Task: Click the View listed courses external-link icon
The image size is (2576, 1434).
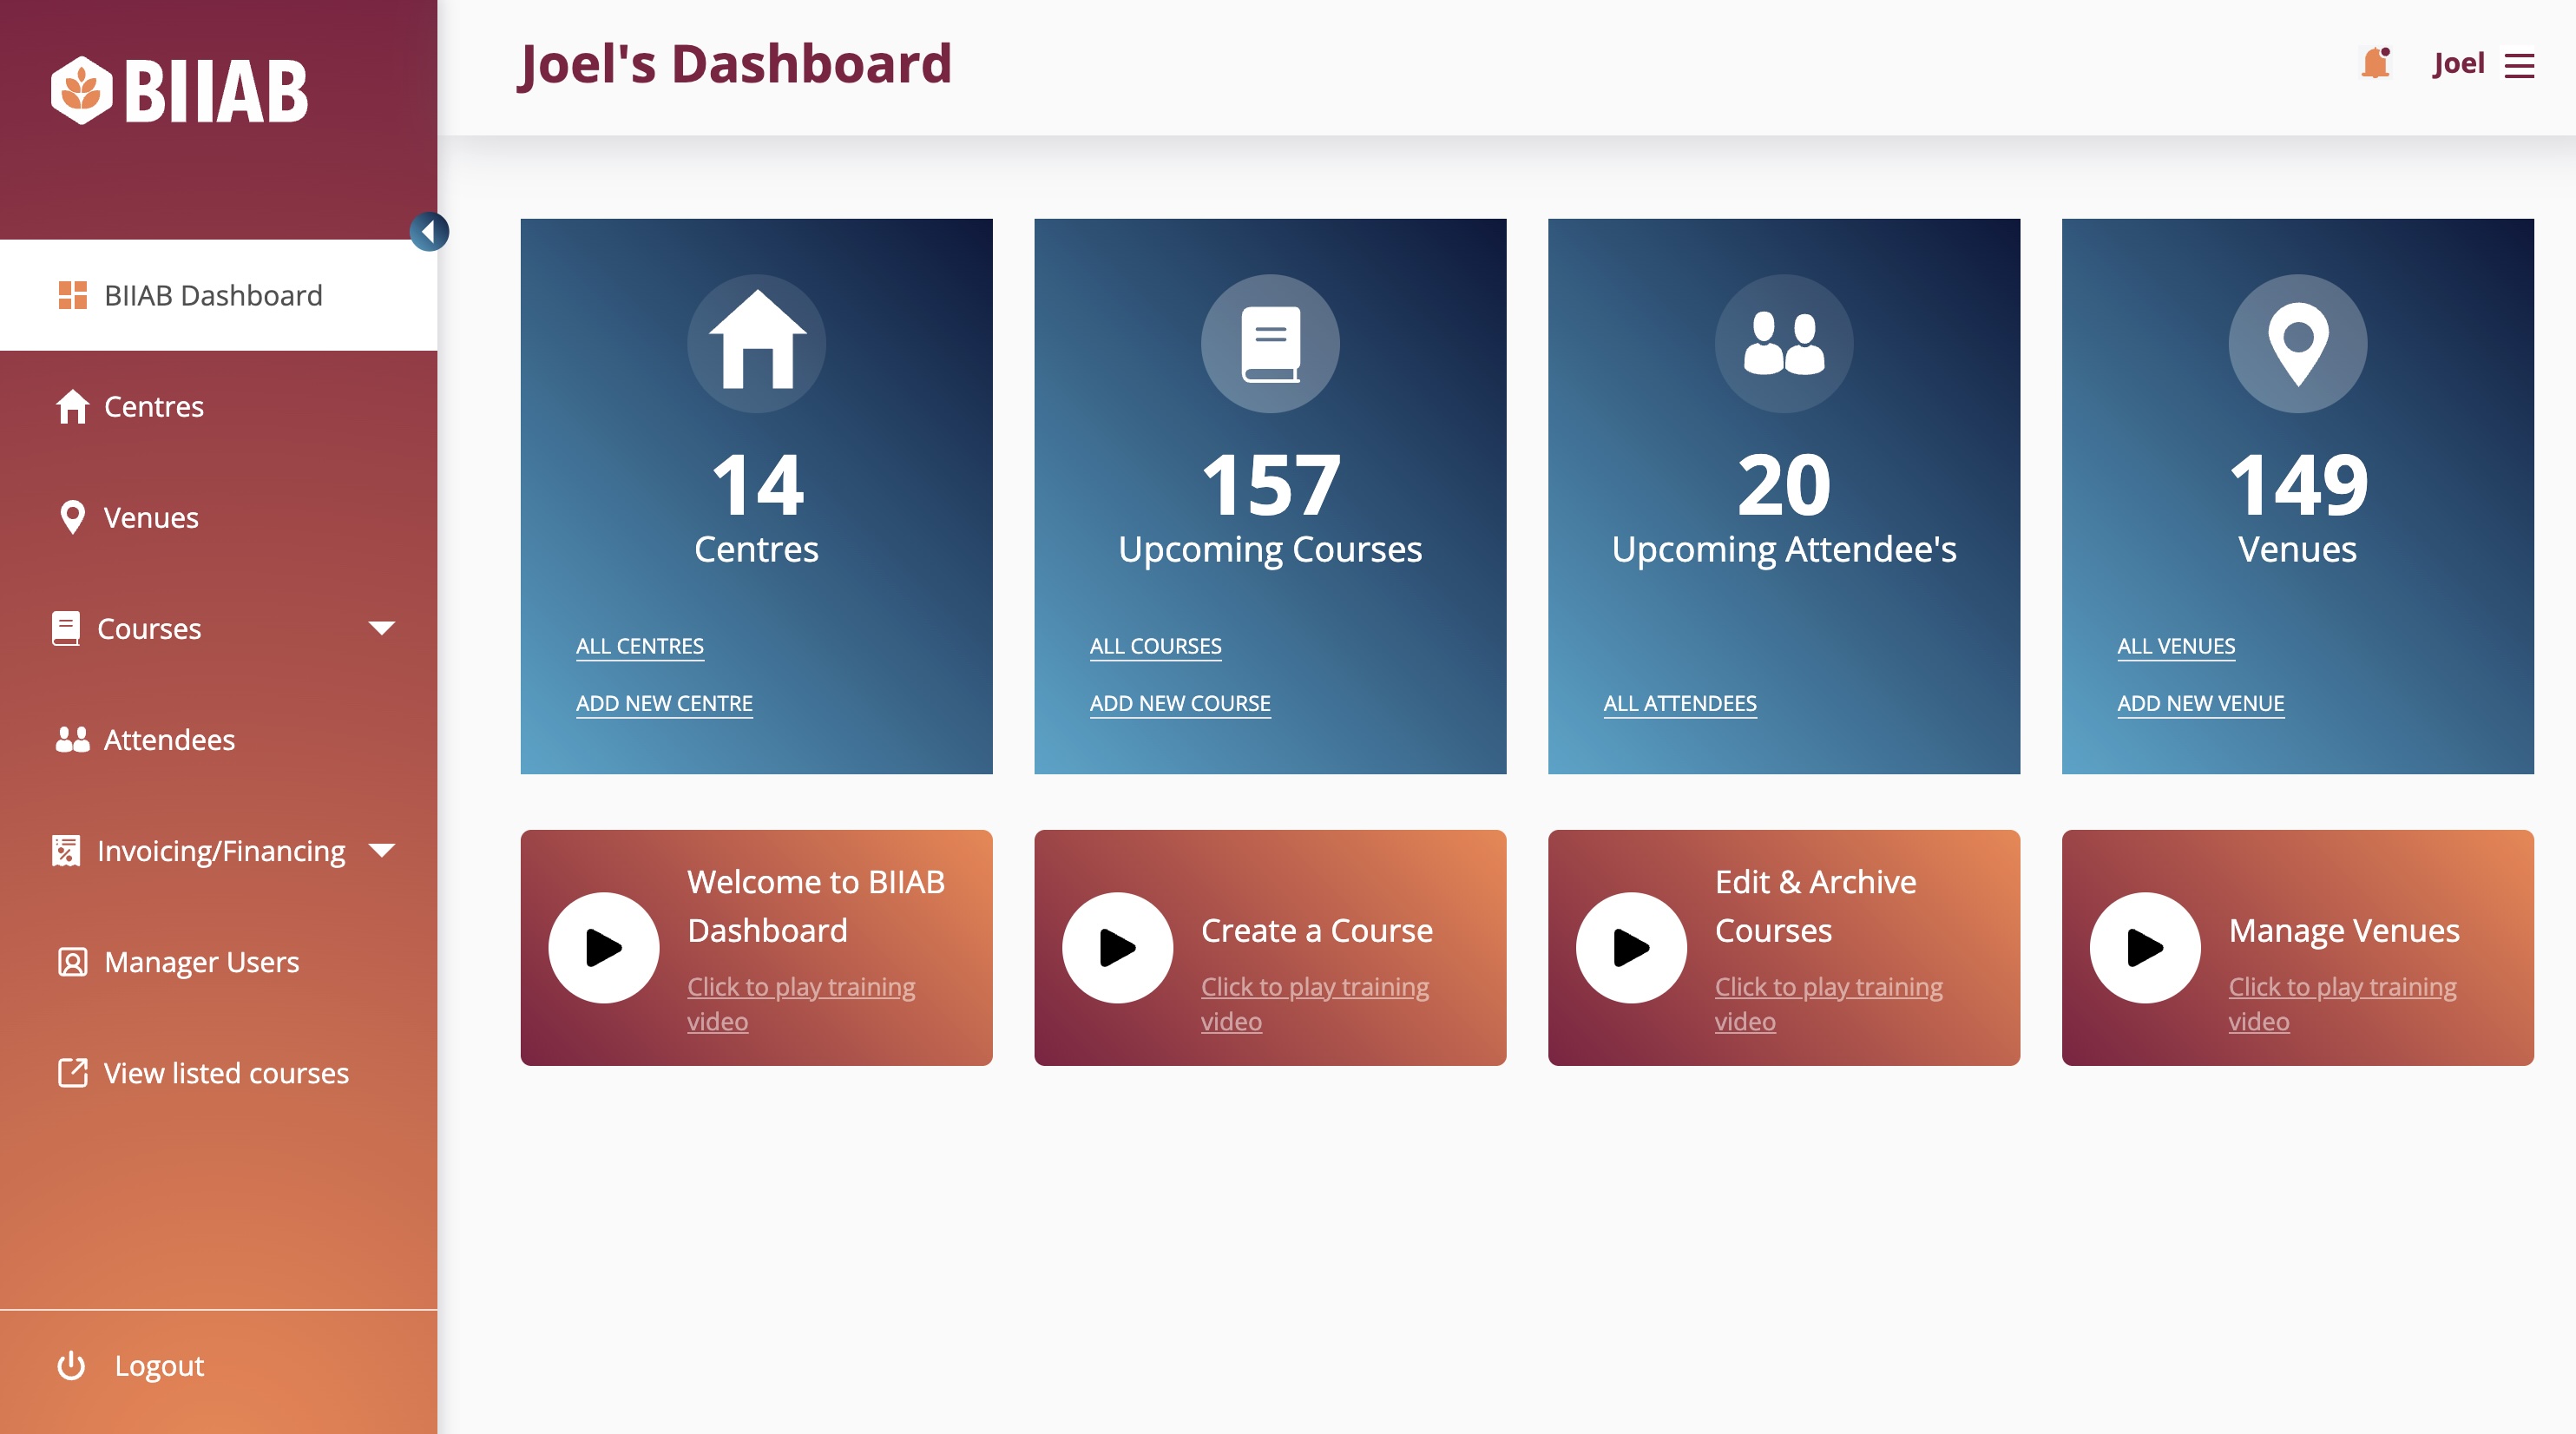Action: click(72, 1072)
